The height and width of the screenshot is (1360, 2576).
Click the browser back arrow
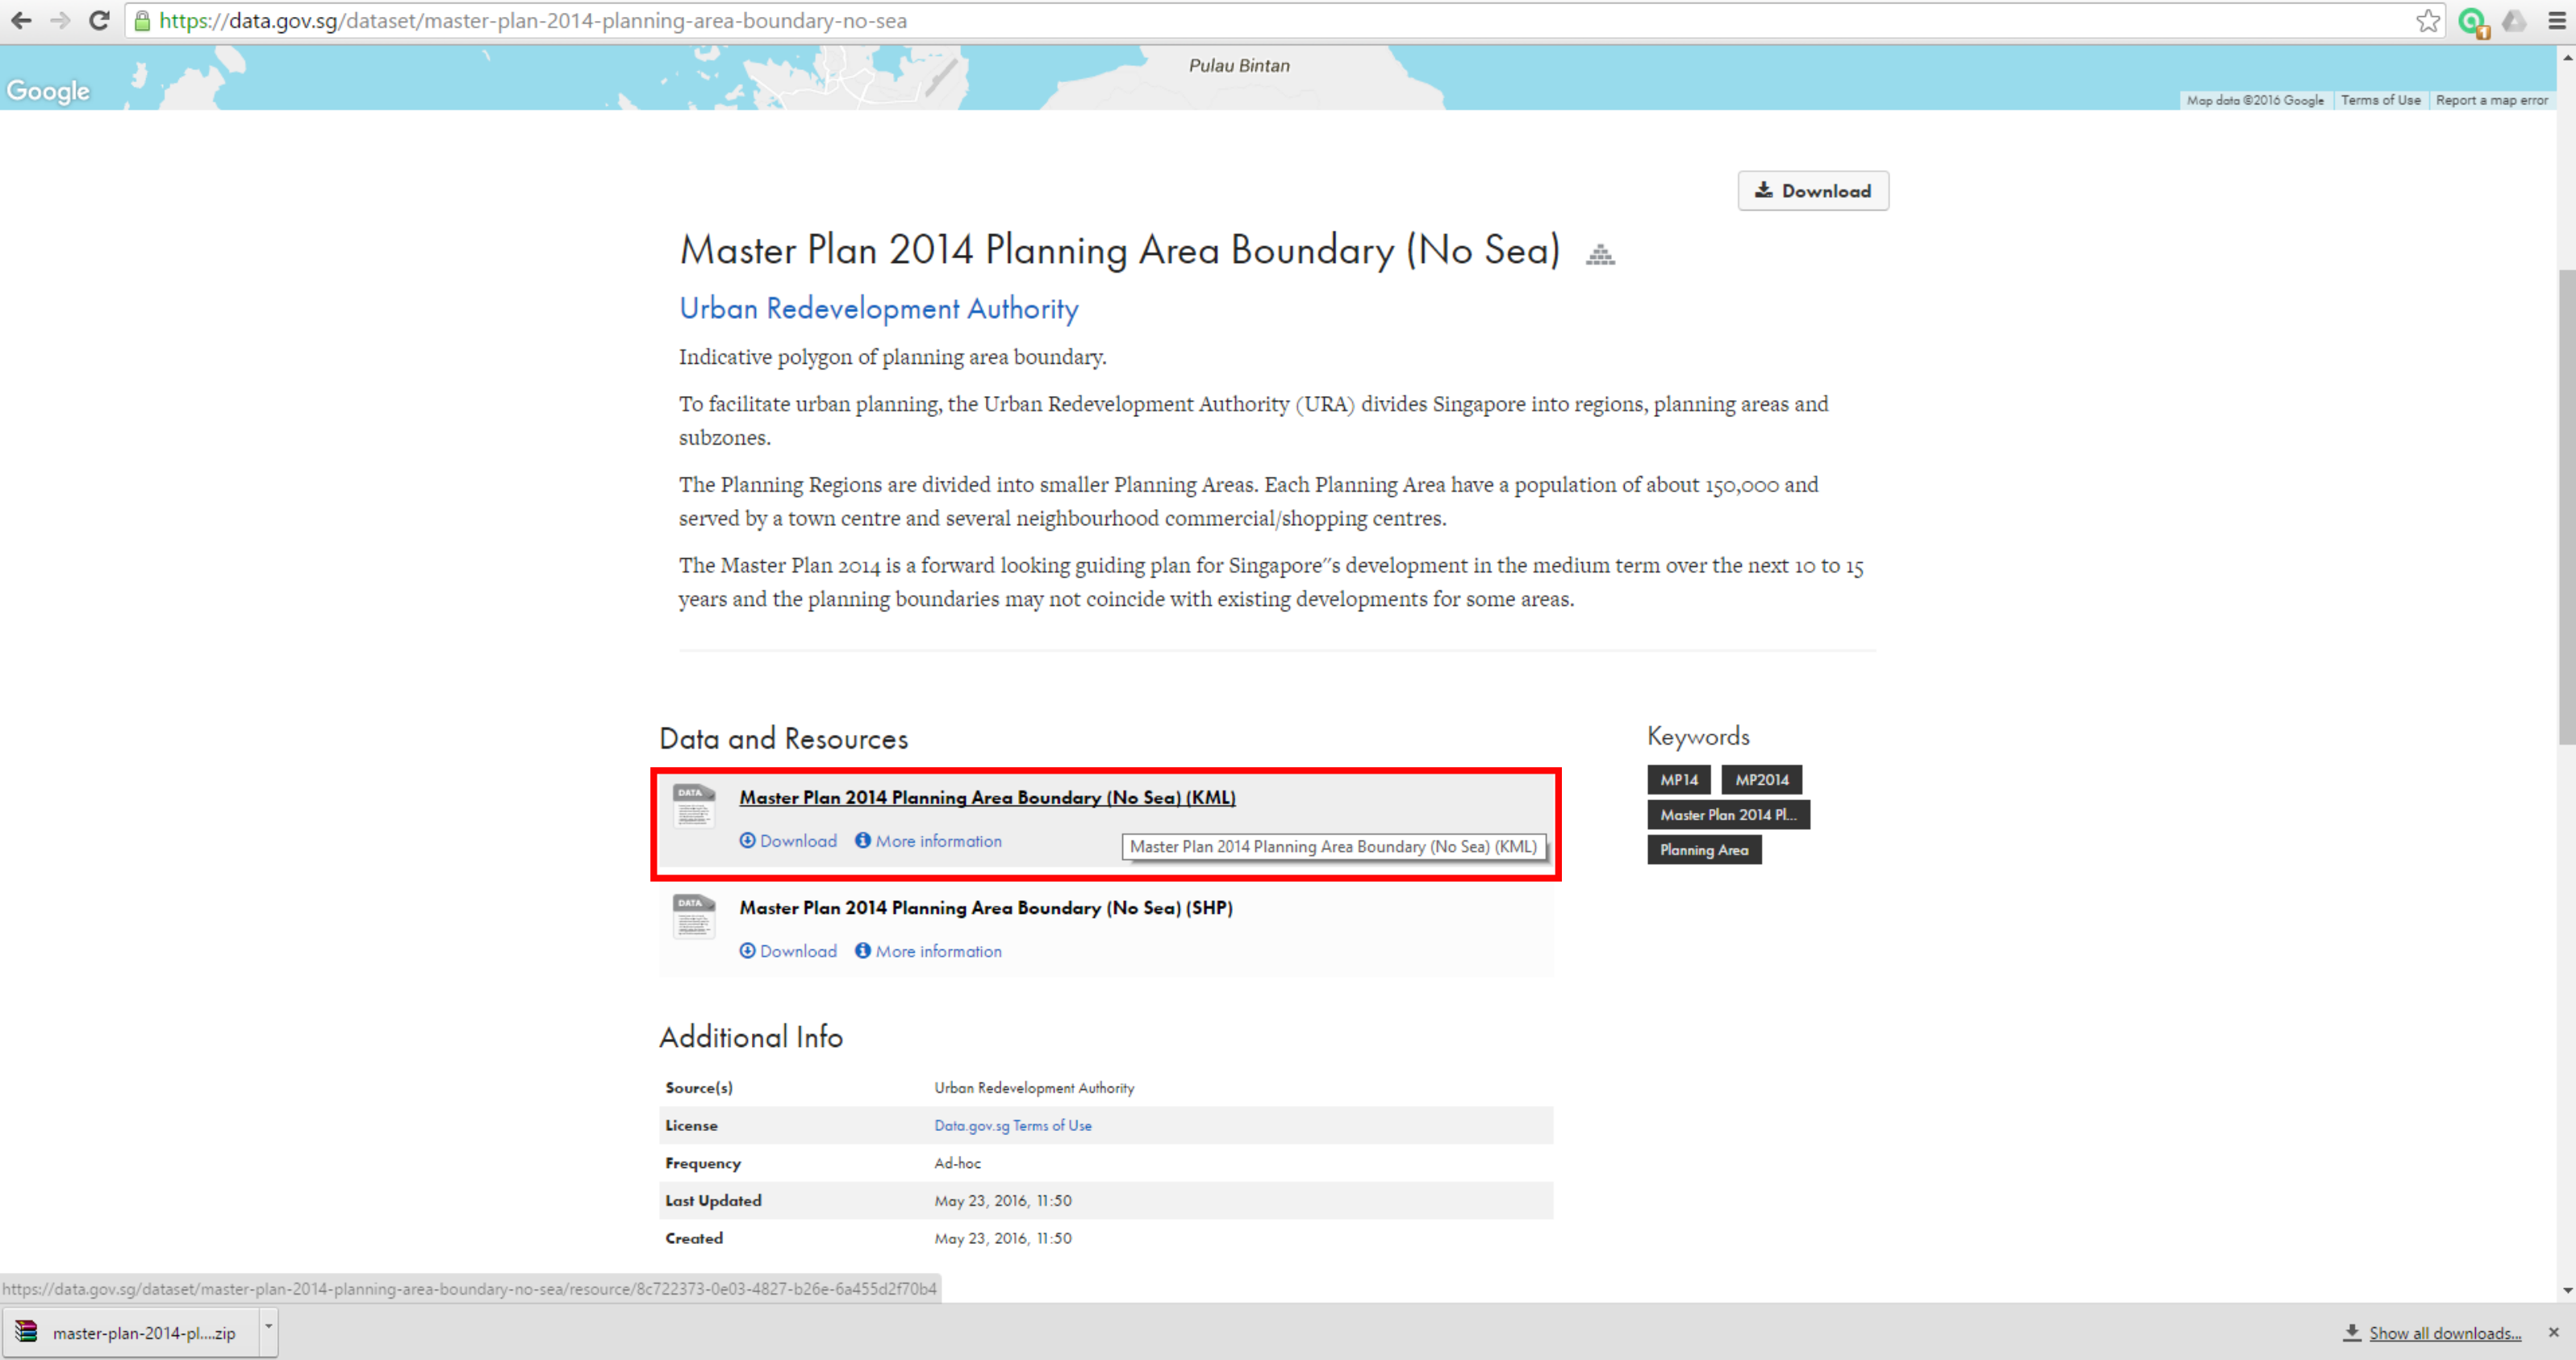pos(21,20)
